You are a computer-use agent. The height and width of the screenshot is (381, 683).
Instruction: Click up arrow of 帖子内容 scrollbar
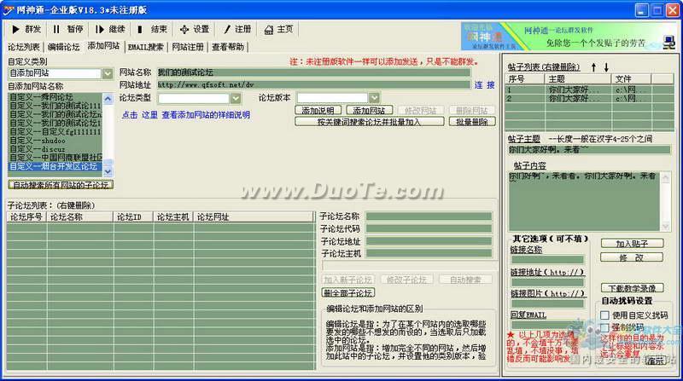tap(666, 177)
